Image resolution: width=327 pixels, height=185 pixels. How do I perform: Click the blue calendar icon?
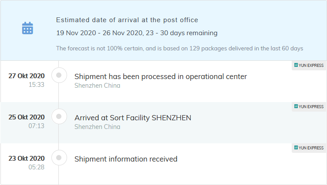point(27,28)
